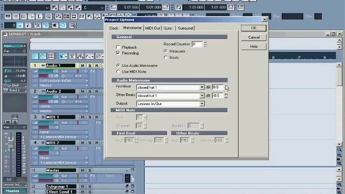345x194 pixels.
Task: Click the 2:2 meter/key toolbar icon
Action: click(x=81, y=16)
